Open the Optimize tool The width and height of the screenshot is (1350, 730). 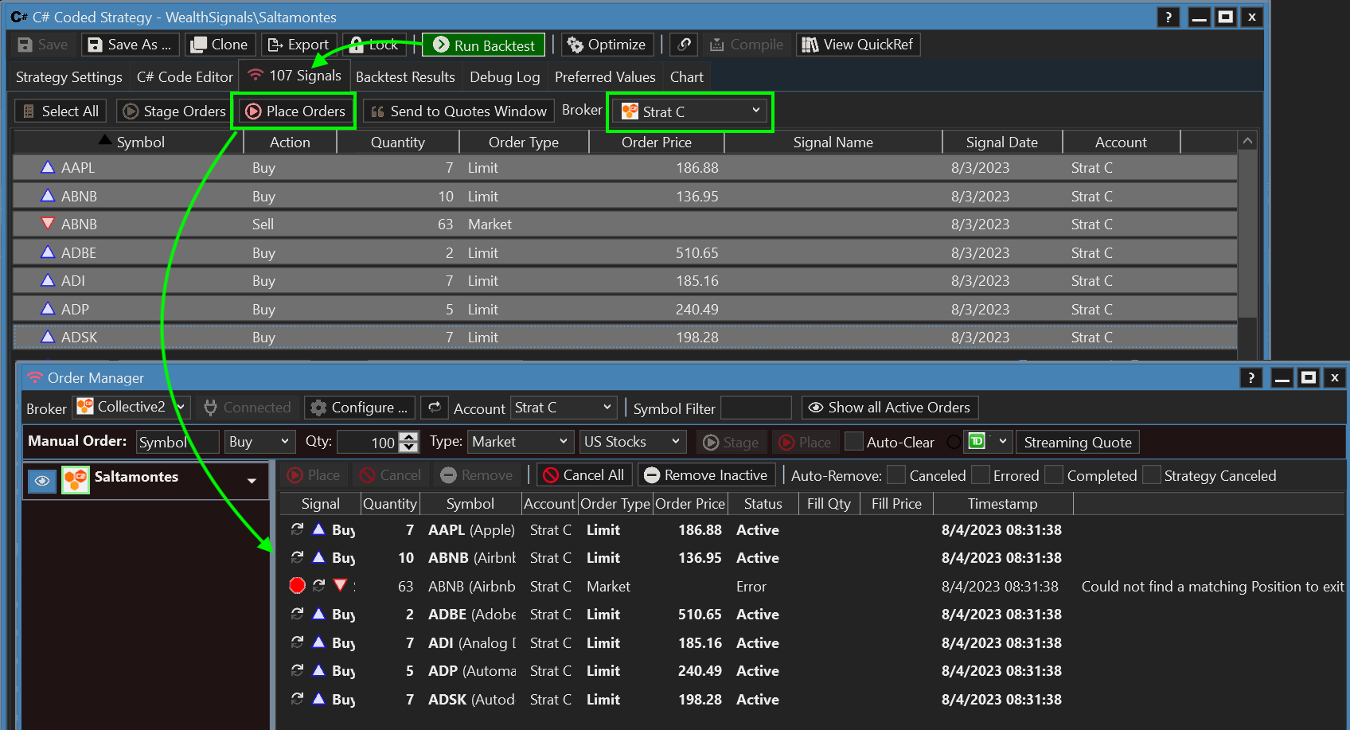(x=607, y=45)
